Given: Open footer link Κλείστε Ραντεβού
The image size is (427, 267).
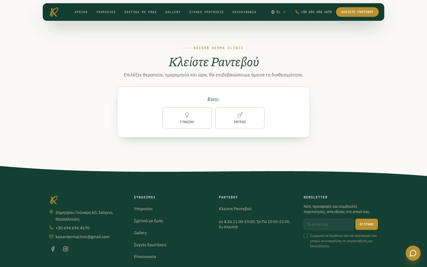Looking at the screenshot, I should [235, 209].
